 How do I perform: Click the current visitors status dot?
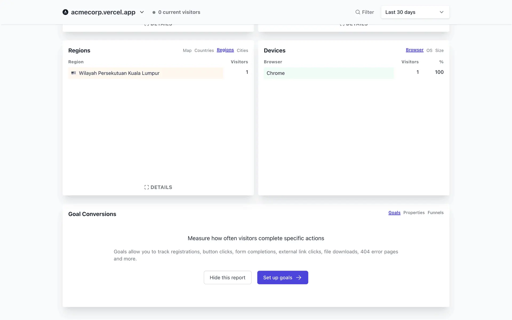(154, 12)
